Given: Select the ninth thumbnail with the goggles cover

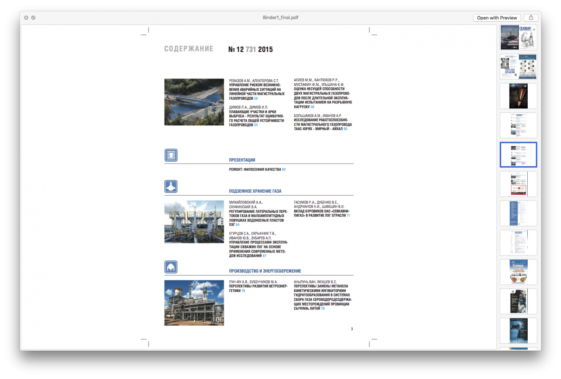Looking at the screenshot, I should [x=518, y=272].
